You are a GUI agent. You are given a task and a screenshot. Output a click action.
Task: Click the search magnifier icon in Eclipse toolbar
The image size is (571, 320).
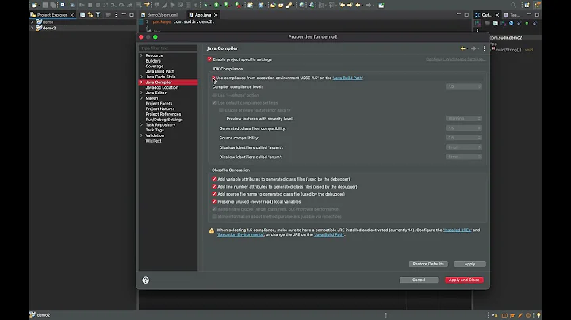click(513, 5)
